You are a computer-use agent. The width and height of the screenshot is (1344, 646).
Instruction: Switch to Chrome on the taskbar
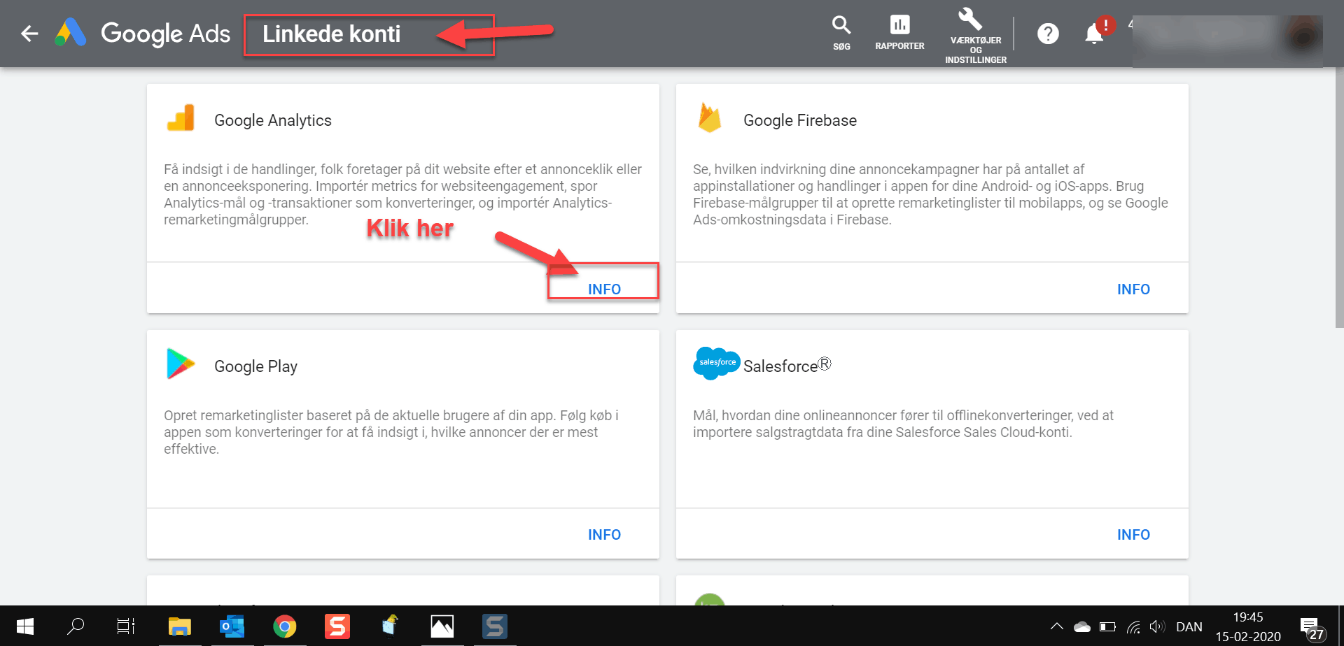click(x=284, y=626)
